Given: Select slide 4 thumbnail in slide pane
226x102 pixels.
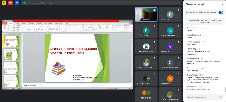Looking at the screenshot, I should pos(12,81).
